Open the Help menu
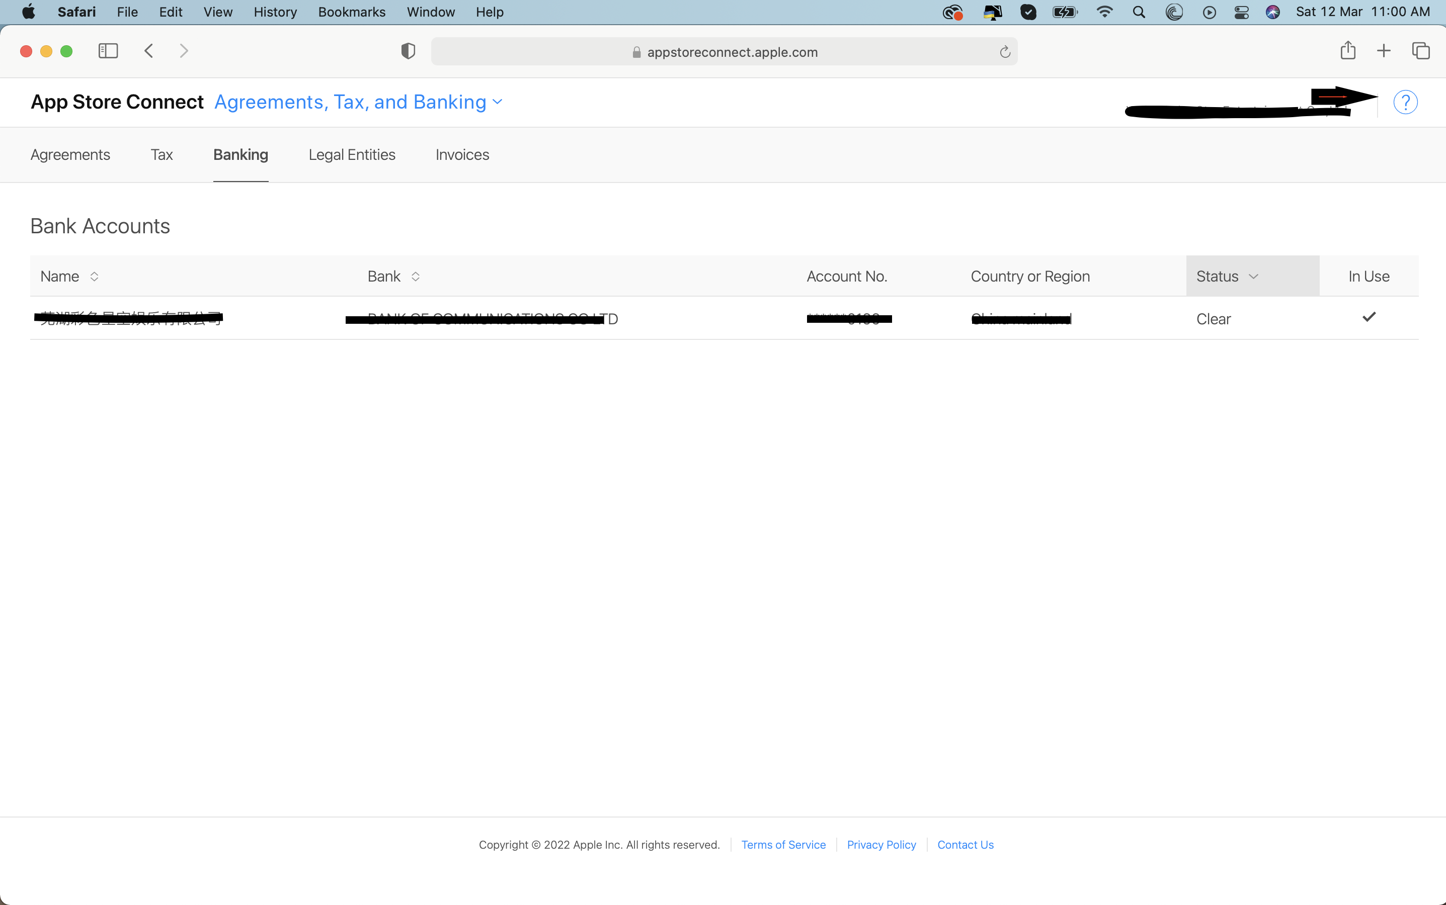This screenshot has width=1446, height=905. [x=490, y=12]
